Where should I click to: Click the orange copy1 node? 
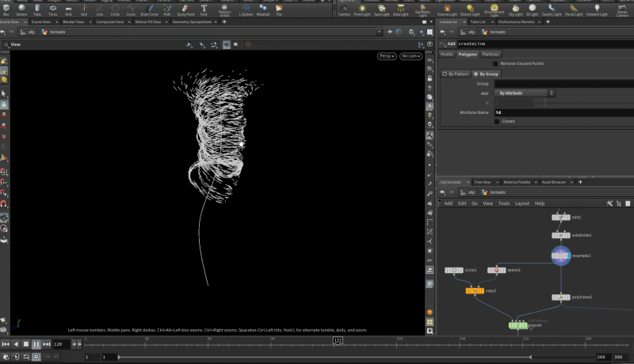point(474,290)
